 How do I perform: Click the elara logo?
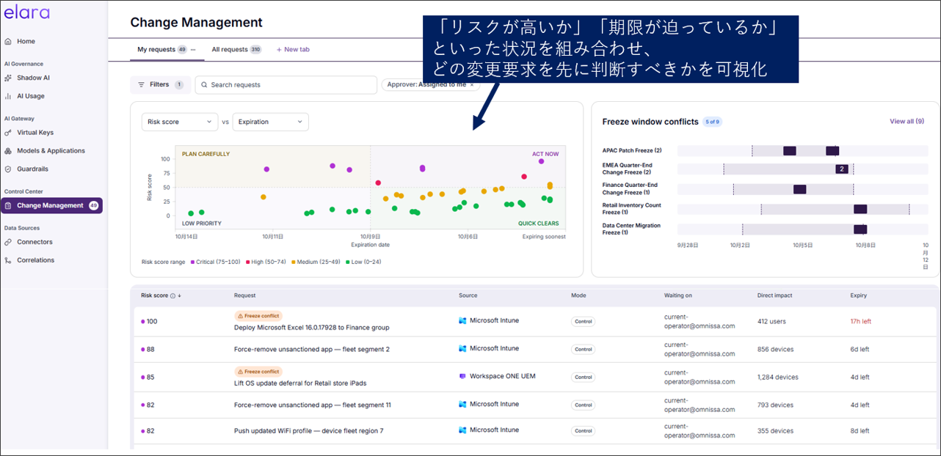[x=26, y=12]
